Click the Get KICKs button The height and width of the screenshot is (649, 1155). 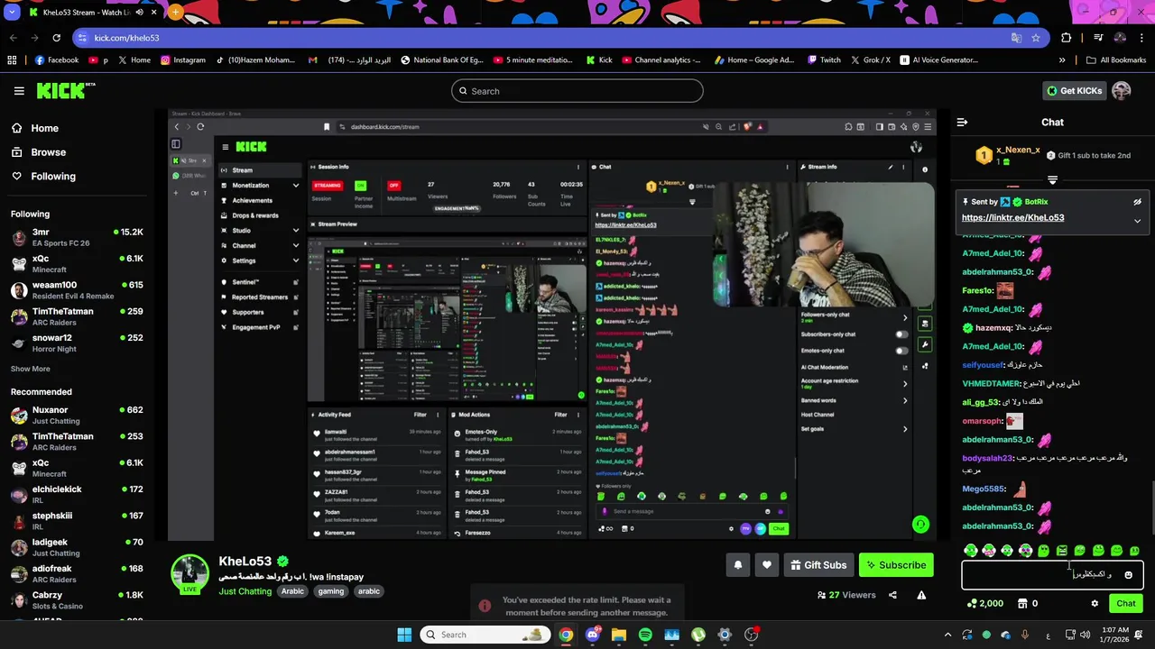pyautogui.click(x=1074, y=90)
